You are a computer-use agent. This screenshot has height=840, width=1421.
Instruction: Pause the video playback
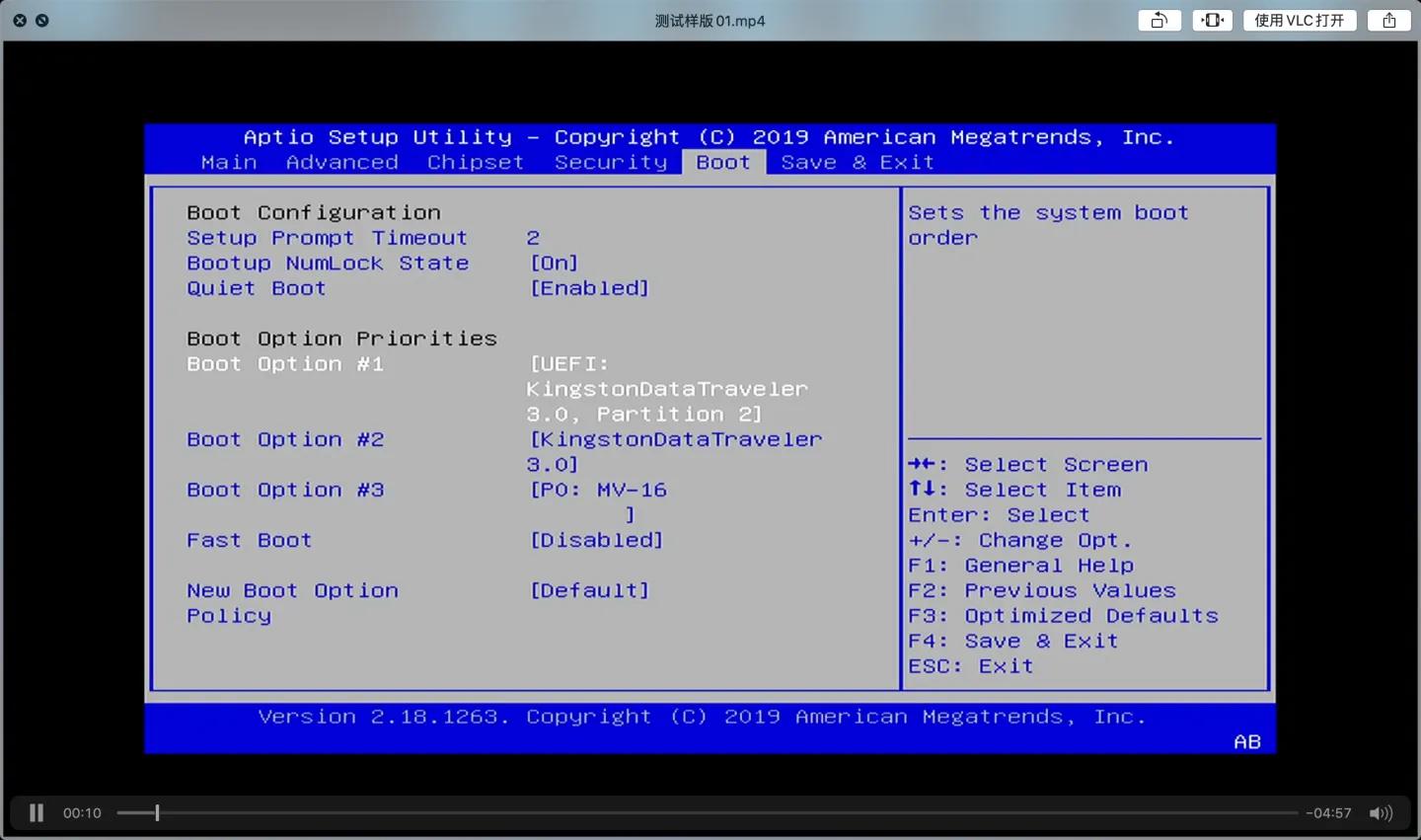point(37,812)
